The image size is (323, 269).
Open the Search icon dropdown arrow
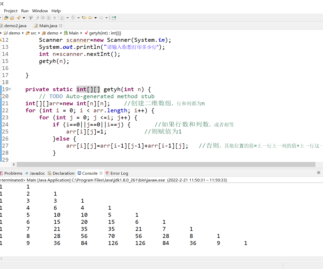[x=24, y=18]
